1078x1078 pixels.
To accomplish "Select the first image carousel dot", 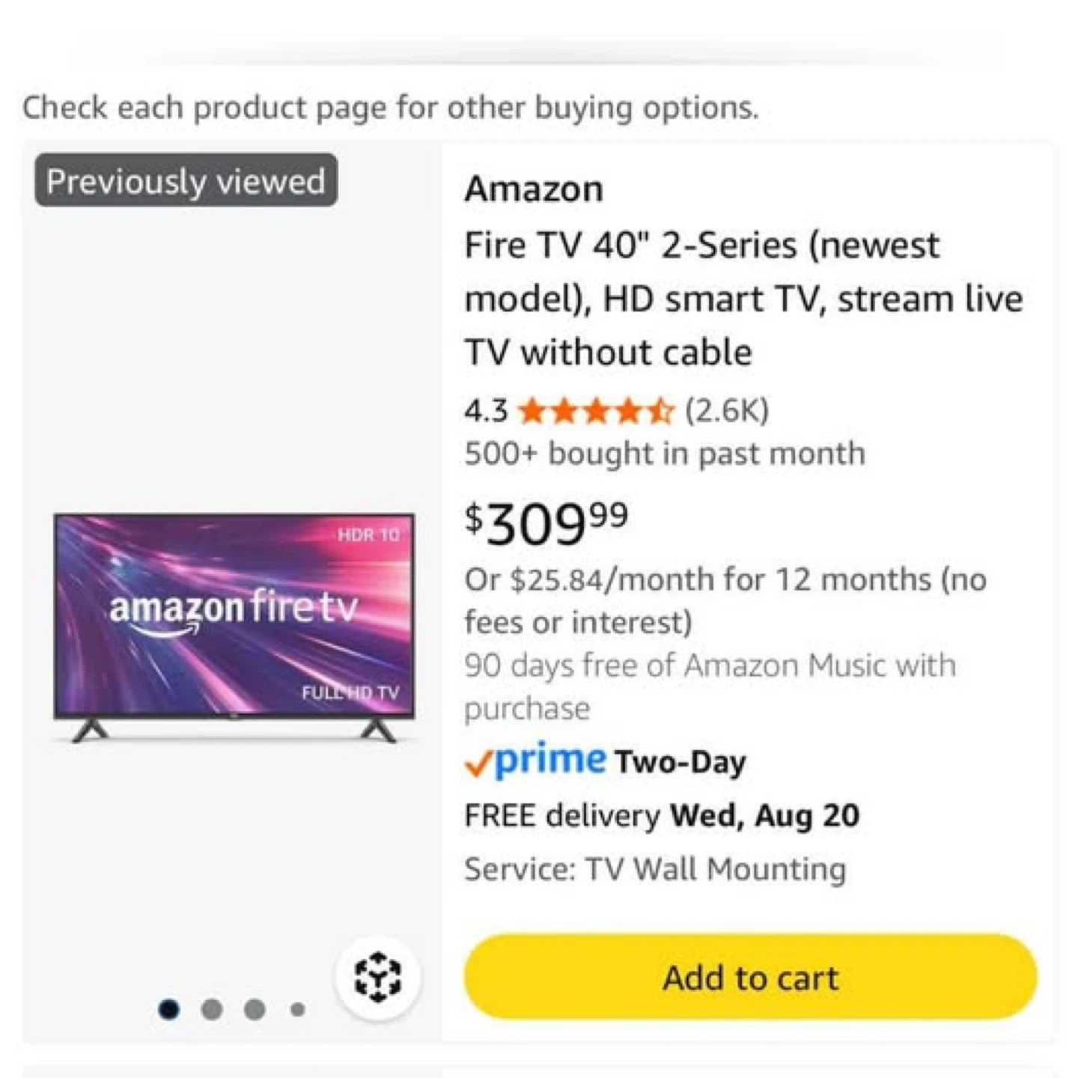I will (169, 1009).
